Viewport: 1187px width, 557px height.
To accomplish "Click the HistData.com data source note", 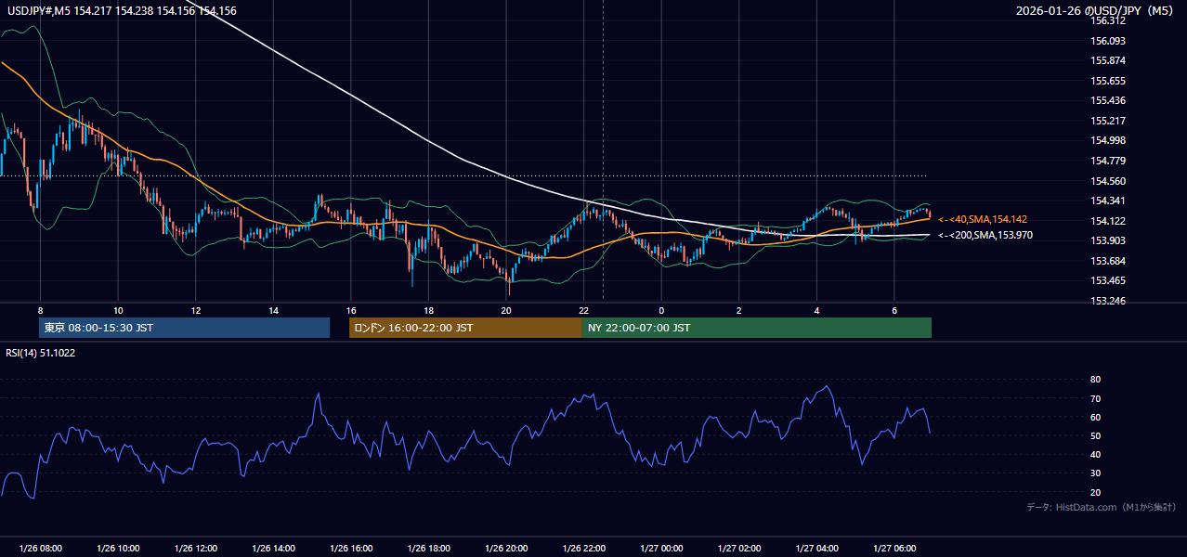I will click(x=1102, y=507).
